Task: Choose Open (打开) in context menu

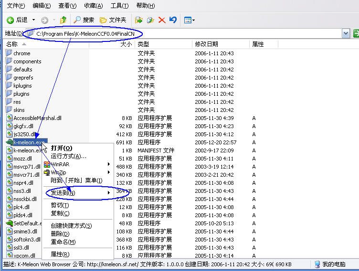Action: [x=78, y=148]
